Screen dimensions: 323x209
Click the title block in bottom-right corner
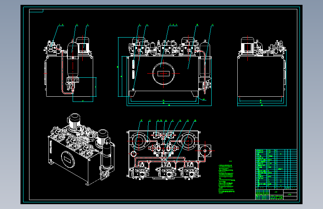point(276,194)
